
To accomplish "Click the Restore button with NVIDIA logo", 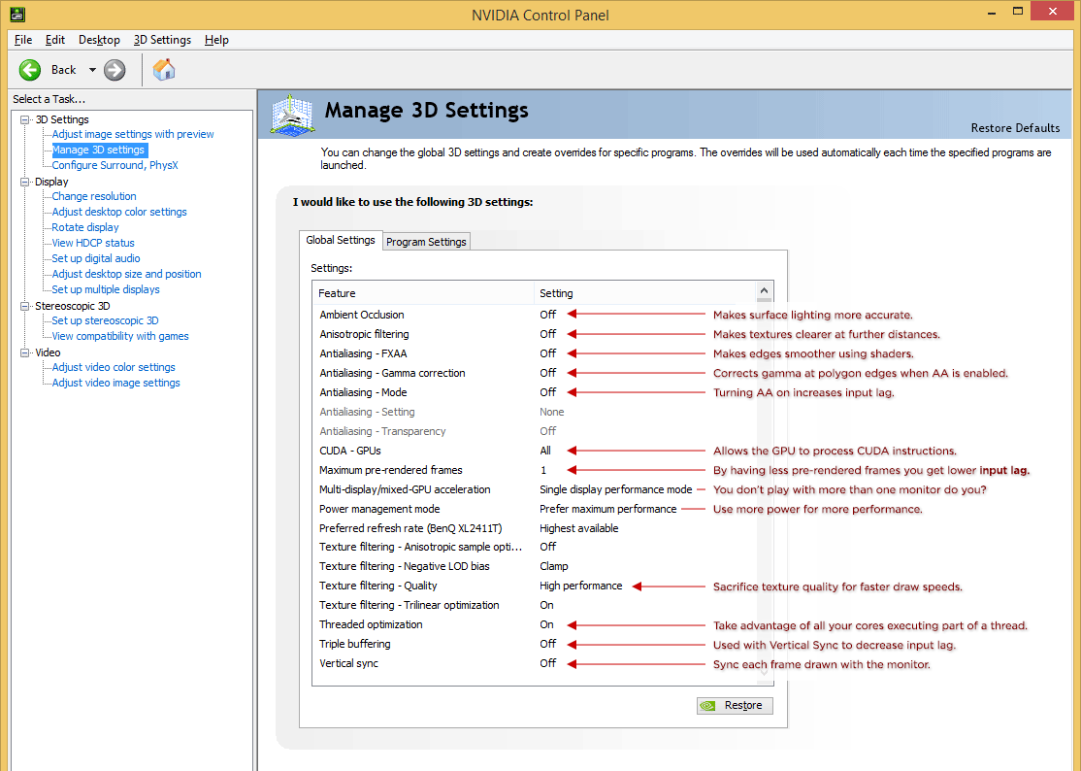I will [735, 706].
